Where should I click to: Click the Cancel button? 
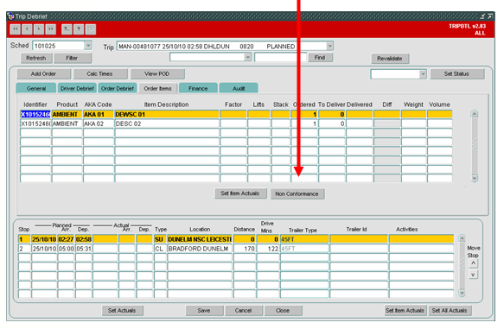244,310
